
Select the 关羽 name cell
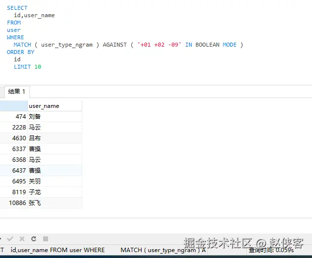(x=55, y=181)
